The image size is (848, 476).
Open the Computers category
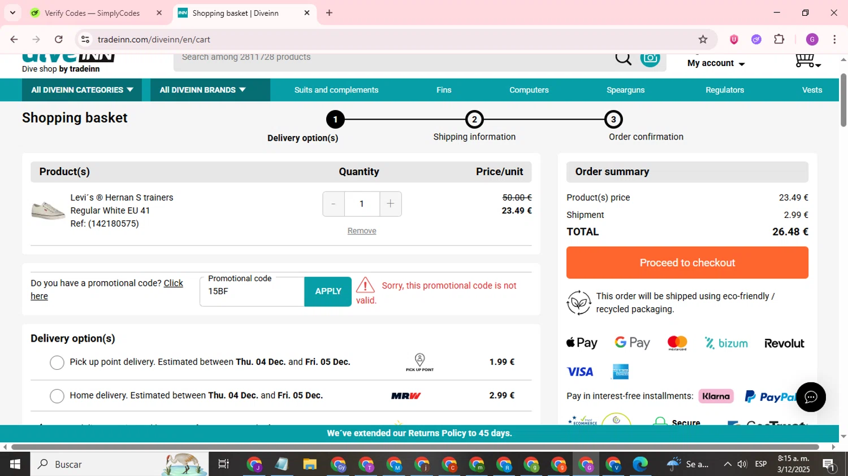[529, 90]
